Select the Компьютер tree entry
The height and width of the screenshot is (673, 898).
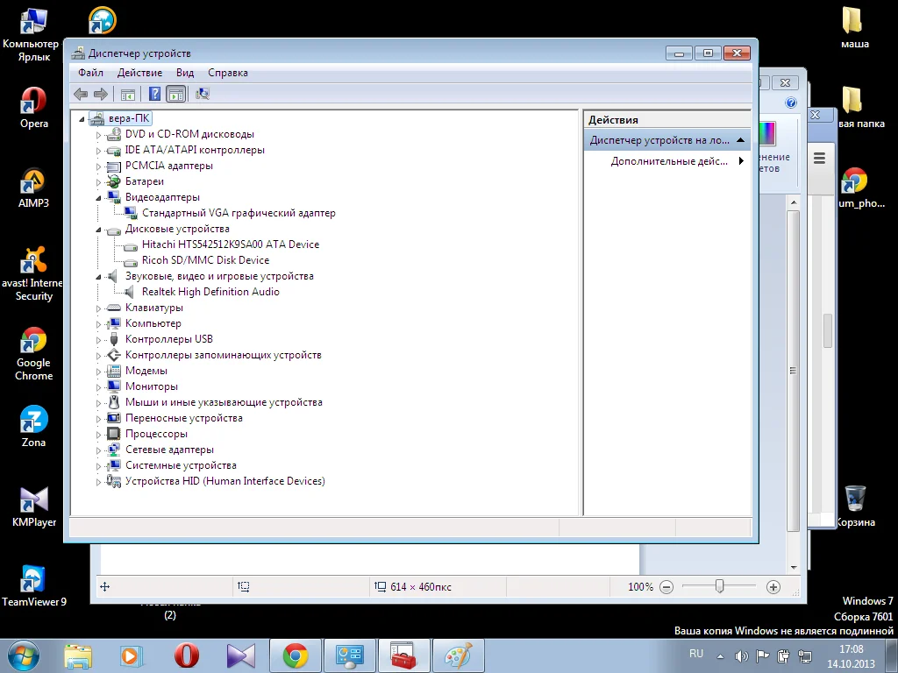[153, 323]
